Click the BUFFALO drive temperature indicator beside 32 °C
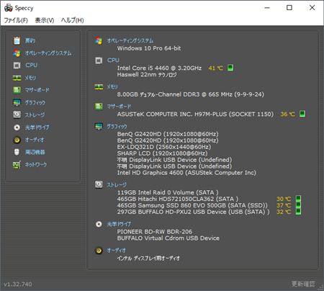 298,212
